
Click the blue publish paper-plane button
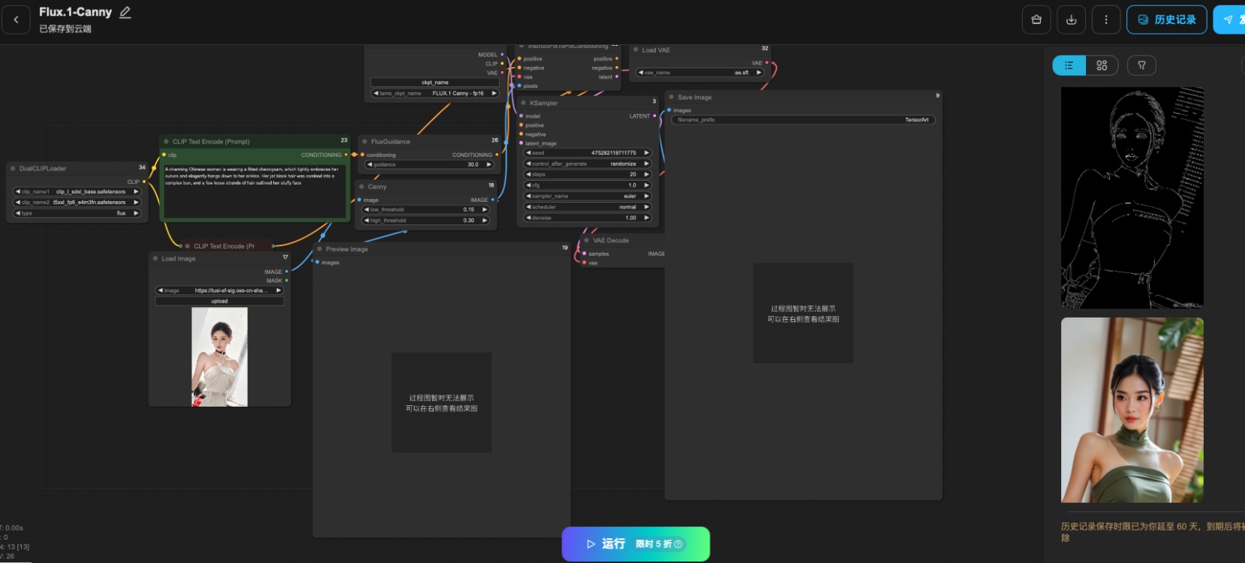tap(1229, 20)
